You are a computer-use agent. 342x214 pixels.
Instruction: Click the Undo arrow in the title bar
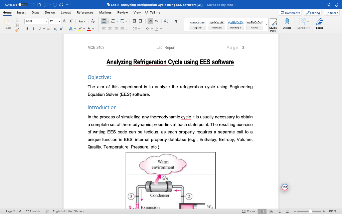tap(45, 5)
